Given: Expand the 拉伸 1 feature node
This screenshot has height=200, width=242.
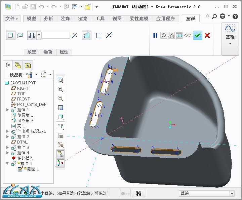Looking at the screenshot, I should point(7,110).
